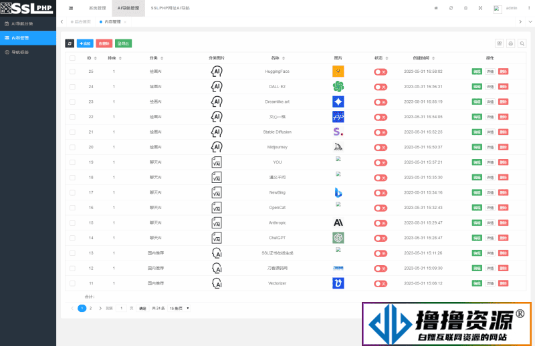Click the Dreamlike.art blue star image
The image size is (535, 346).
tap(338, 102)
